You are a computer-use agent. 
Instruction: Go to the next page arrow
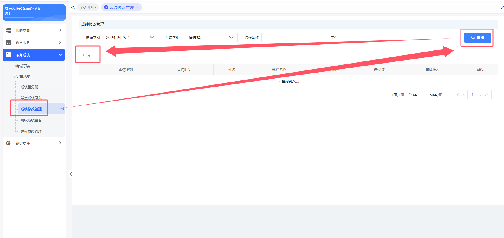coord(481,95)
